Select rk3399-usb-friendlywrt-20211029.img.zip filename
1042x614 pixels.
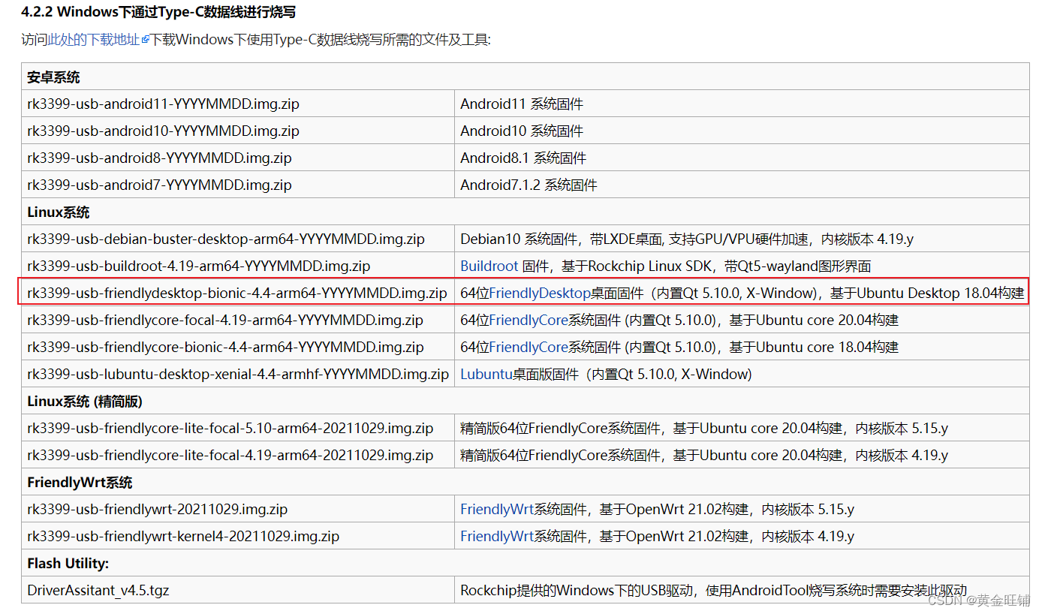[x=158, y=509]
